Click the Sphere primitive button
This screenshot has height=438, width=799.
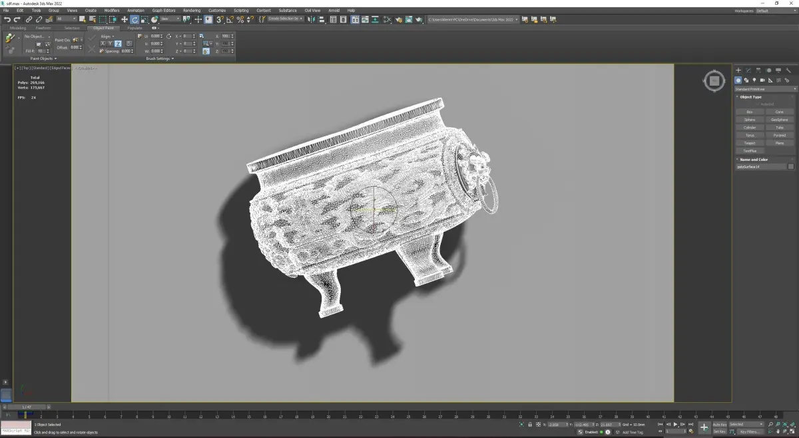(x=750, y=120)
